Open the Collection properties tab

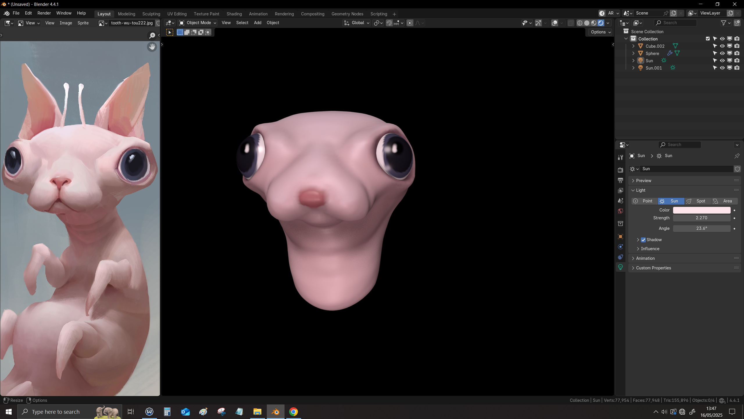click(620, 223)
